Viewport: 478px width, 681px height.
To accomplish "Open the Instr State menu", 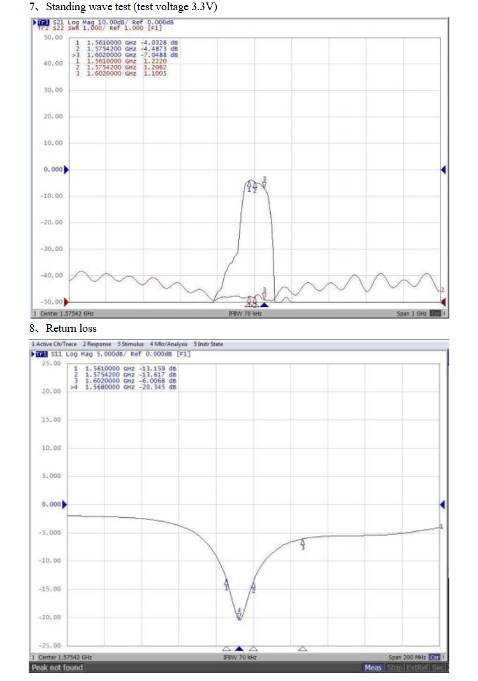I will pyautogui.click(x=208, y=344).
